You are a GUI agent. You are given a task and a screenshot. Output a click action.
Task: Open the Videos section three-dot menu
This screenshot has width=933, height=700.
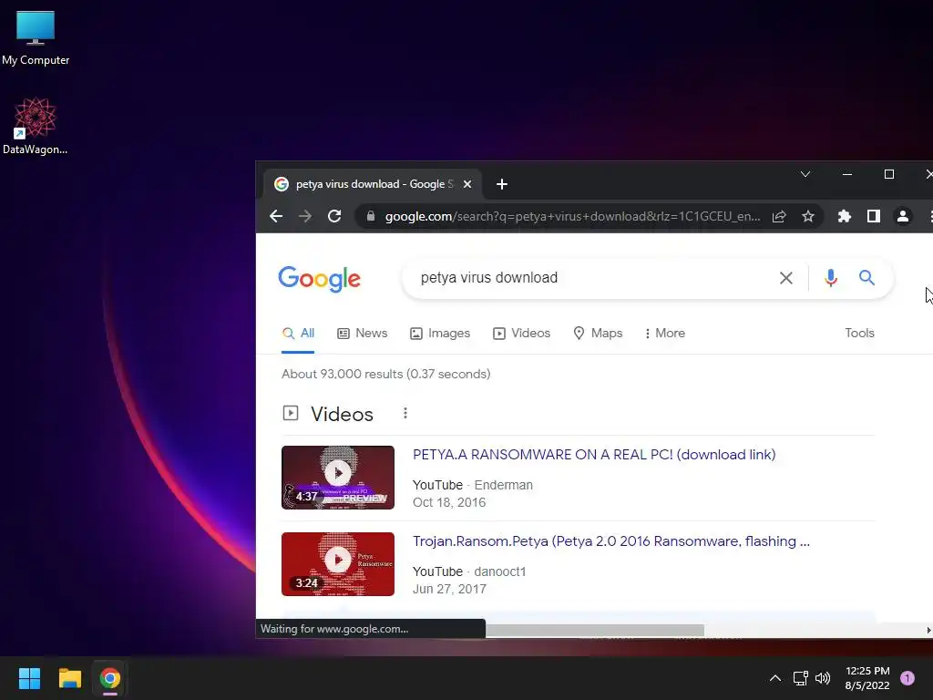coord(405,413)
